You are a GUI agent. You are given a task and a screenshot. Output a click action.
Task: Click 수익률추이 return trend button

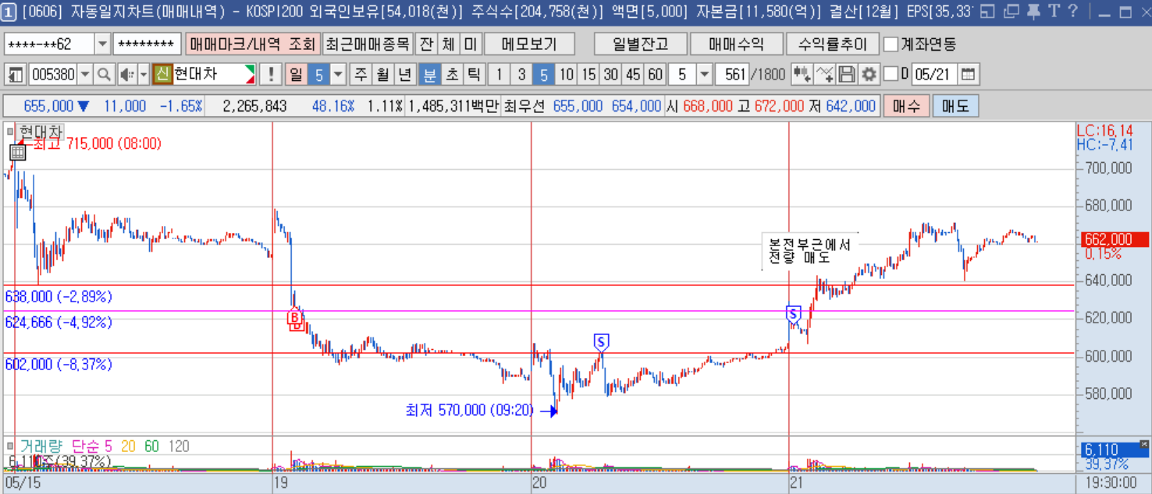point(832,44)
